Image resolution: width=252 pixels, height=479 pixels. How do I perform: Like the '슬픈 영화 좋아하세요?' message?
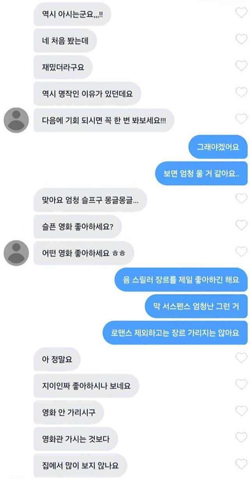tap(241, 225)
